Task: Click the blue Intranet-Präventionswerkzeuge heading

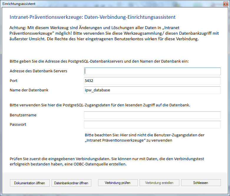Action: pos(92,17)
